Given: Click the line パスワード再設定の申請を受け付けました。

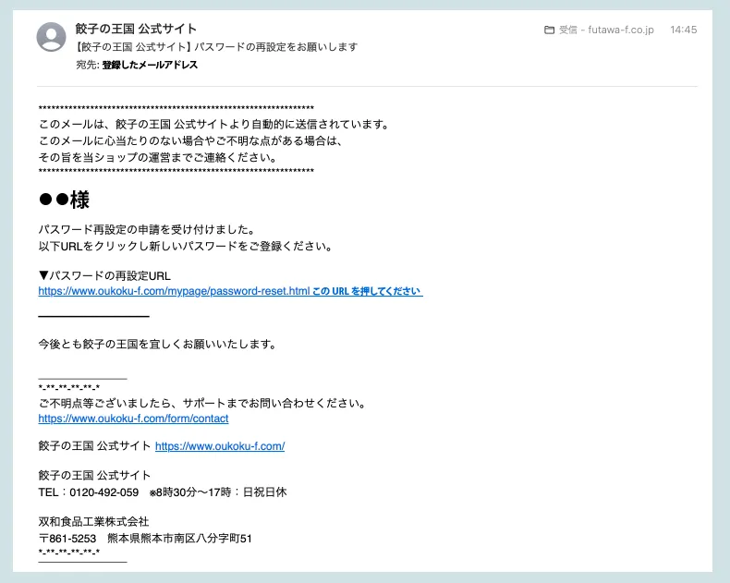Looking at the screenshot, I should click(147, 229).
